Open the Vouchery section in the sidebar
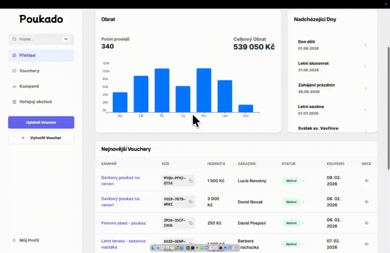The image size is (390, 253). pyautogui.click(x=30, y=71)
